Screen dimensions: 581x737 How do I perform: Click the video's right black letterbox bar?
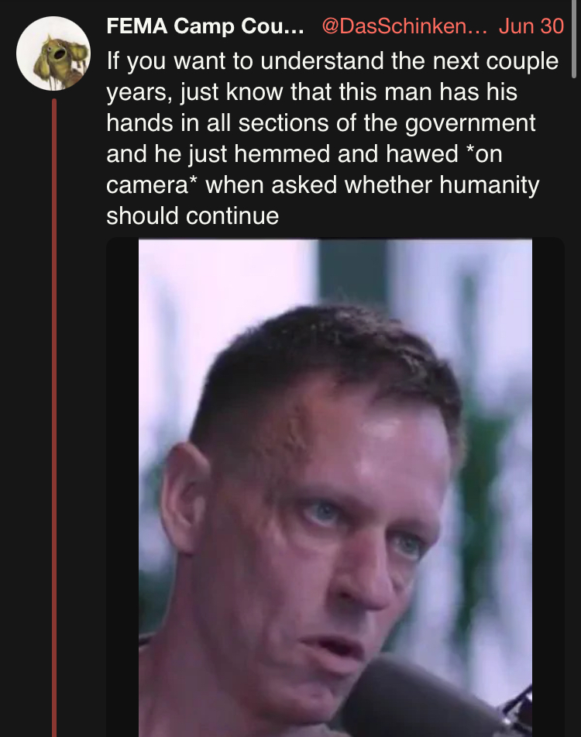click(548, 488)
